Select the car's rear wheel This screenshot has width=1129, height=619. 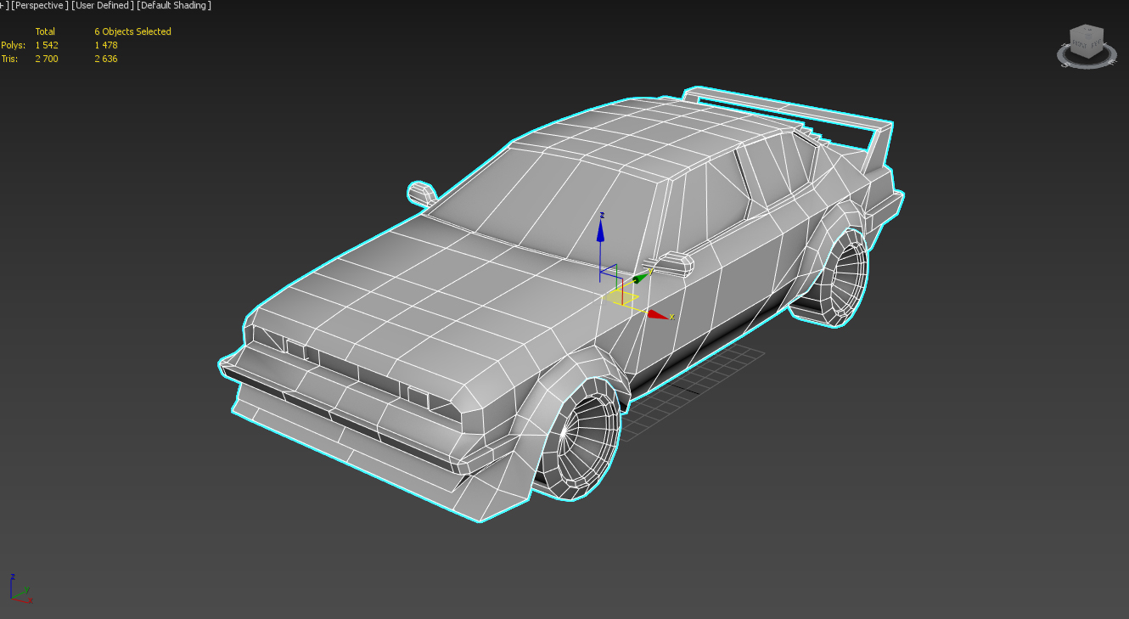(846, 276)
